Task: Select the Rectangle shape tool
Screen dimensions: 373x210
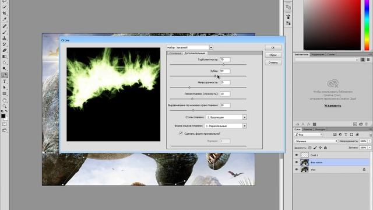Action: [4, 94]
